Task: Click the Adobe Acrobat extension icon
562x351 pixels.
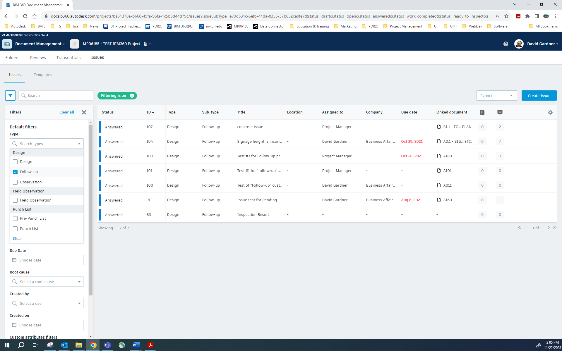Action: pos(518,16)
